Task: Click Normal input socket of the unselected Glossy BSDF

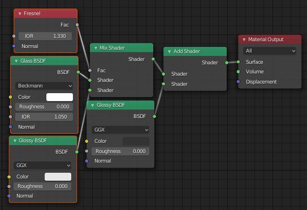Action: 87,161
